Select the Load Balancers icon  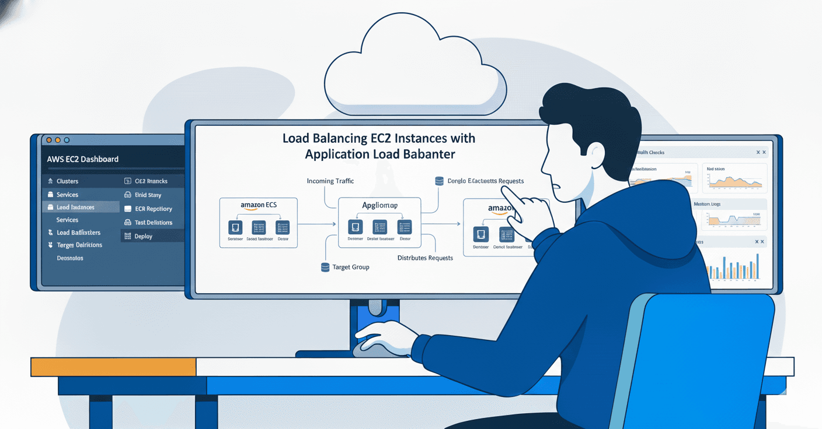click(50, 233)
